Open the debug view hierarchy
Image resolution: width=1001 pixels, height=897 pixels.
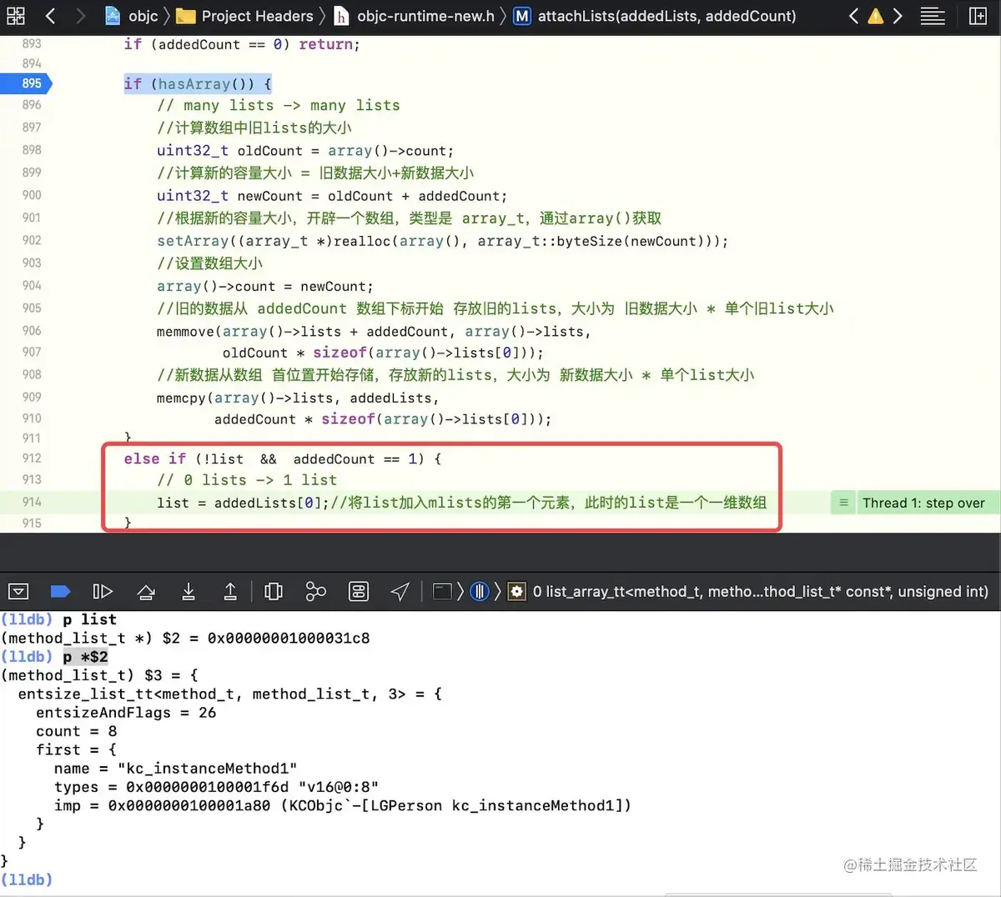coord(273,592)
